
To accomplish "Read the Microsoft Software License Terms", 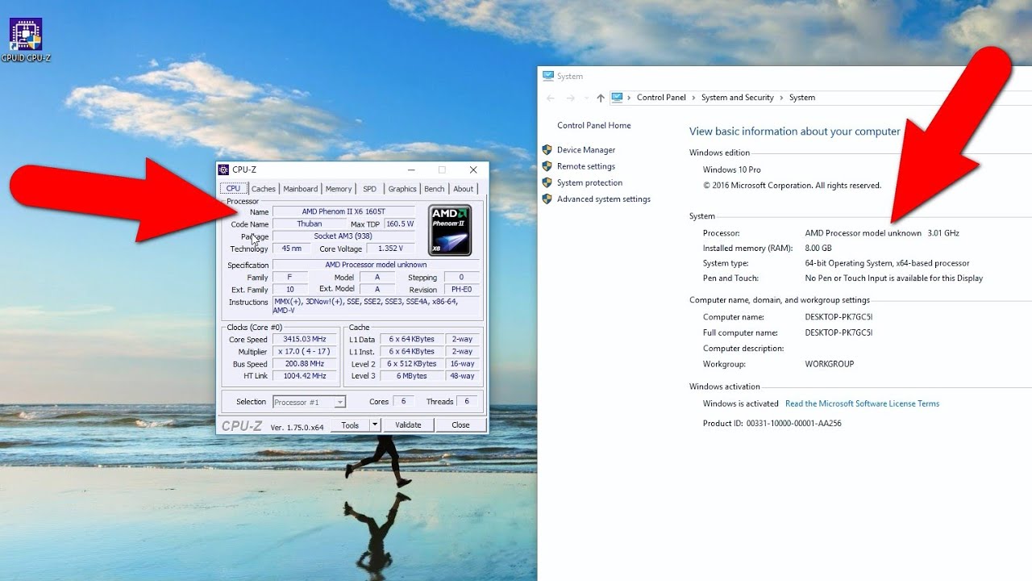I will click(863, 403).
